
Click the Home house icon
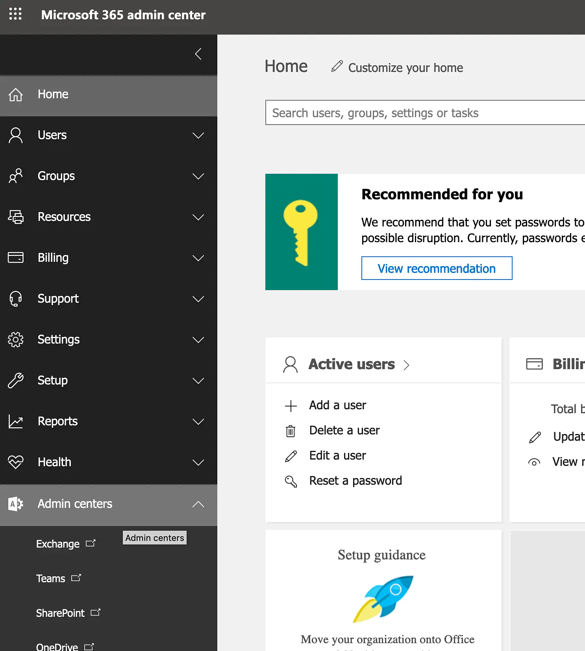(x=16, y=94)
